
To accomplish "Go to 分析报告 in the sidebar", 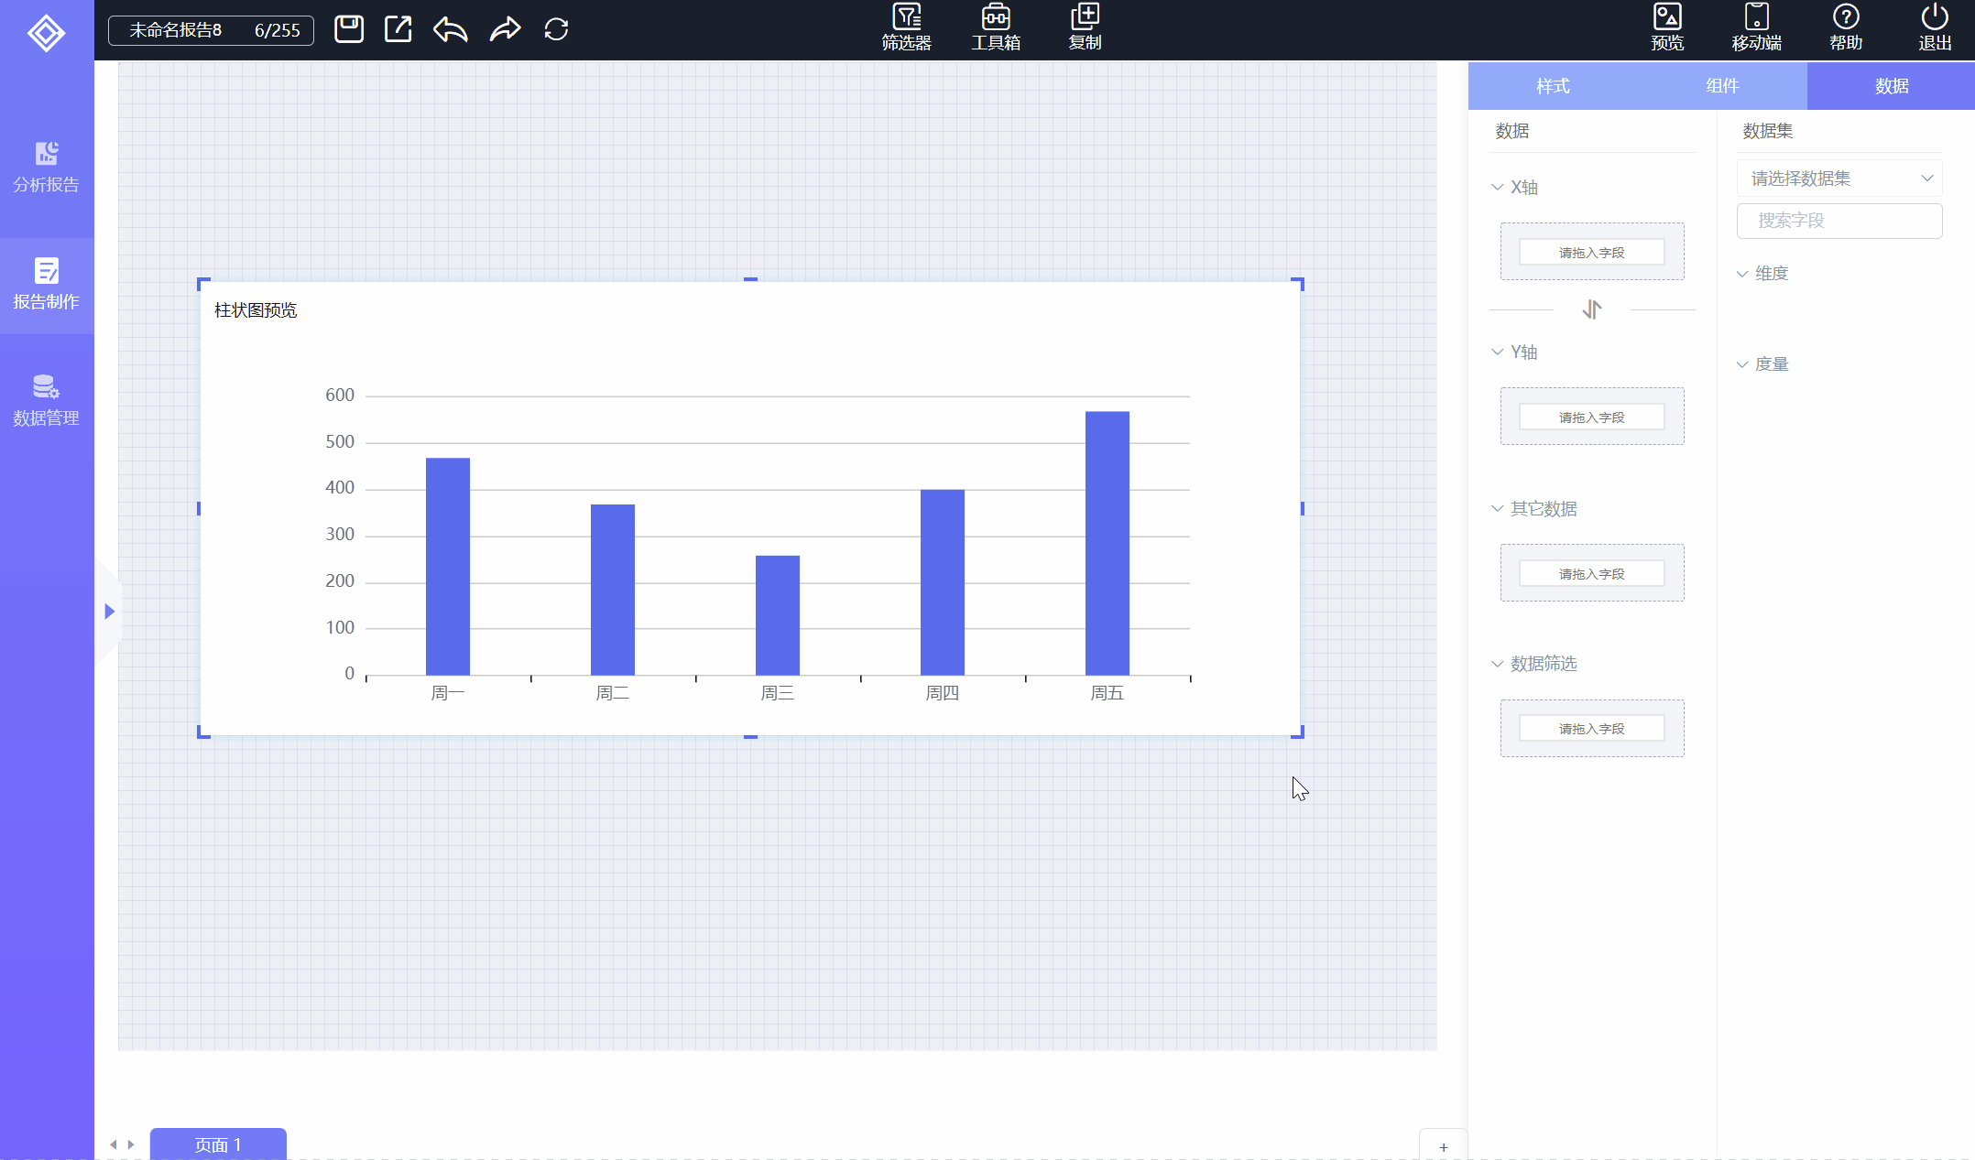I will tap(46, 168).
